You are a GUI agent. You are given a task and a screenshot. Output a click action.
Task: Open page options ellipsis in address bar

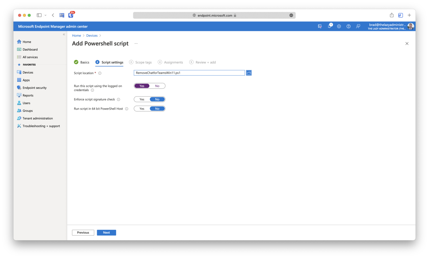pyautogui.click(x=291, y=15)
